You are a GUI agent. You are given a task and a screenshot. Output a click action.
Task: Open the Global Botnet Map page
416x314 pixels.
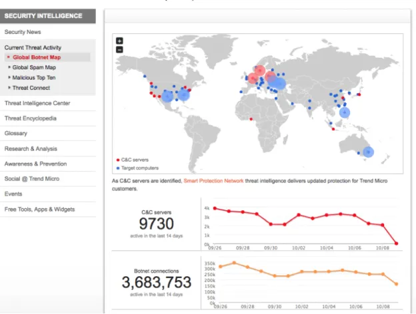tap(37, 57)
